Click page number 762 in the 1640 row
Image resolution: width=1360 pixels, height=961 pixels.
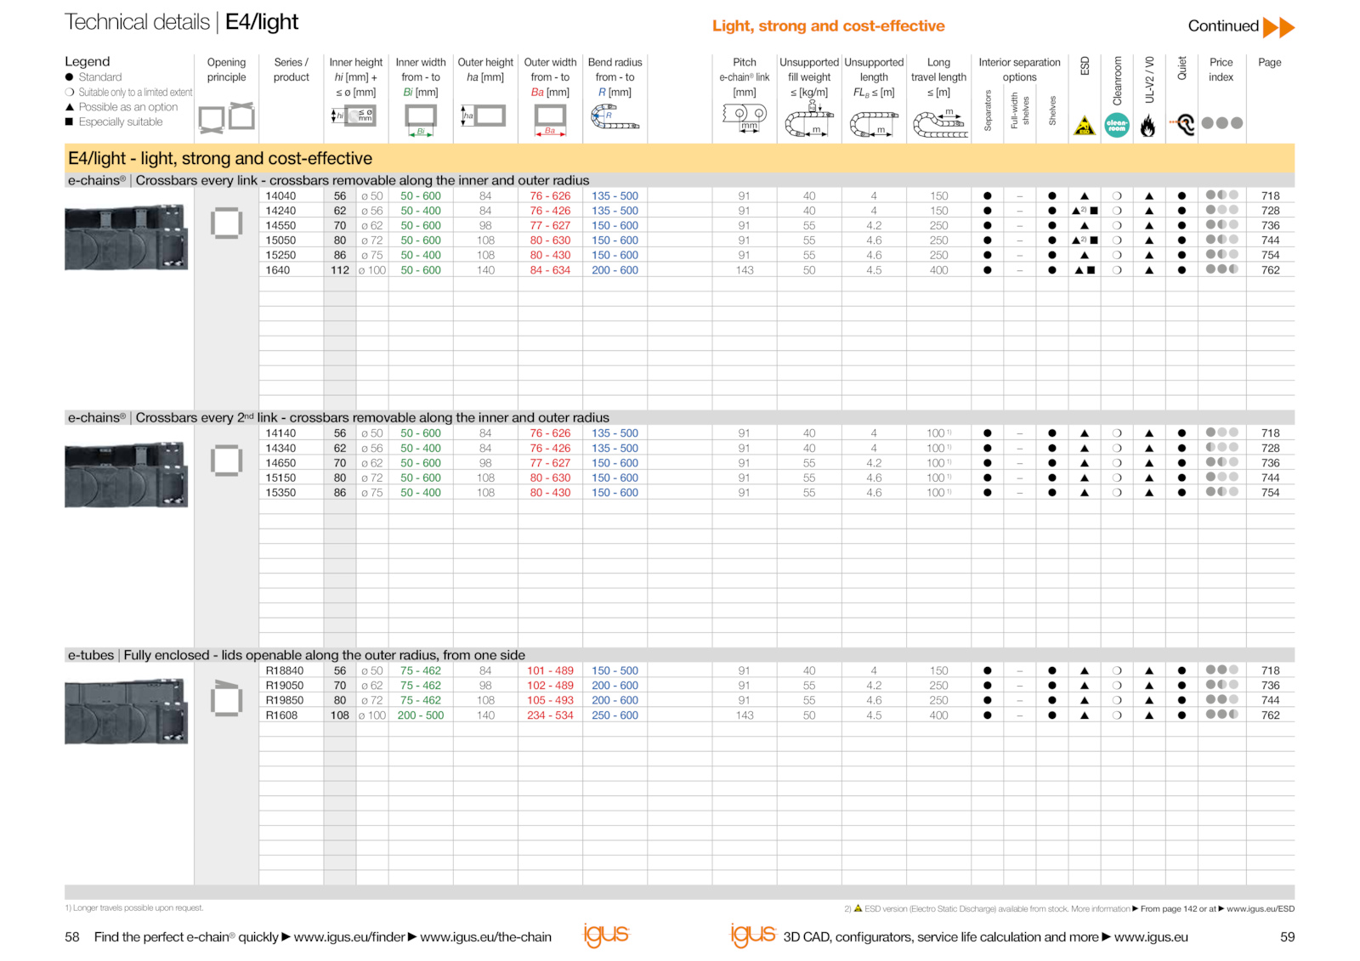coord(1271,270)
